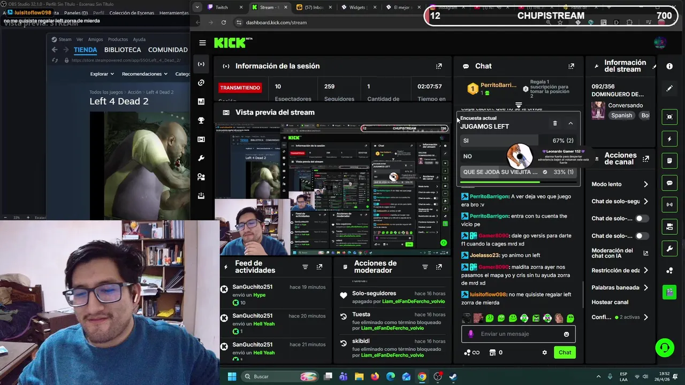Open the Ver menu in Steam
This screenshot has height=385, width=685.
coord(80,40)
